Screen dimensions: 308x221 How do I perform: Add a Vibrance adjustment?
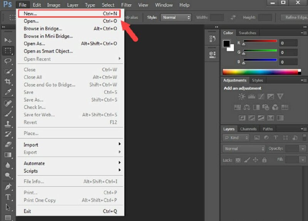coord(280,96)
